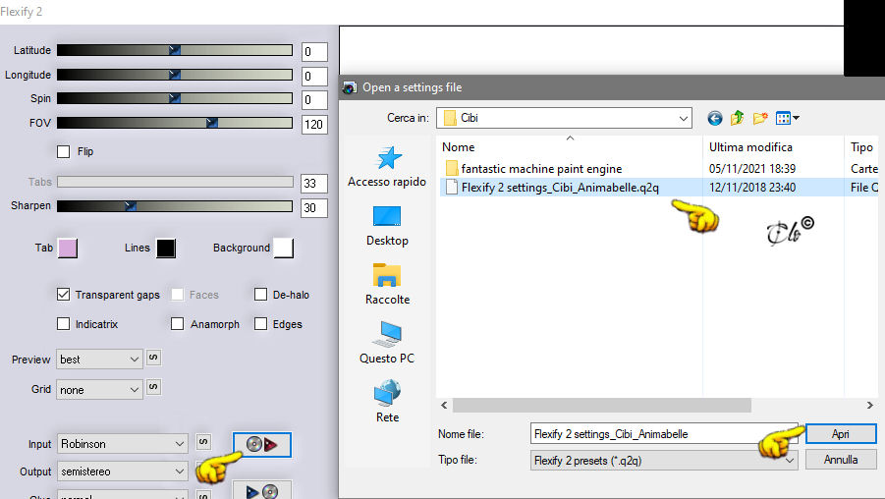This screenshot has height=499, width=885.
Task: Uncheck Transparent gaps option
Action: tap(63, 295)
